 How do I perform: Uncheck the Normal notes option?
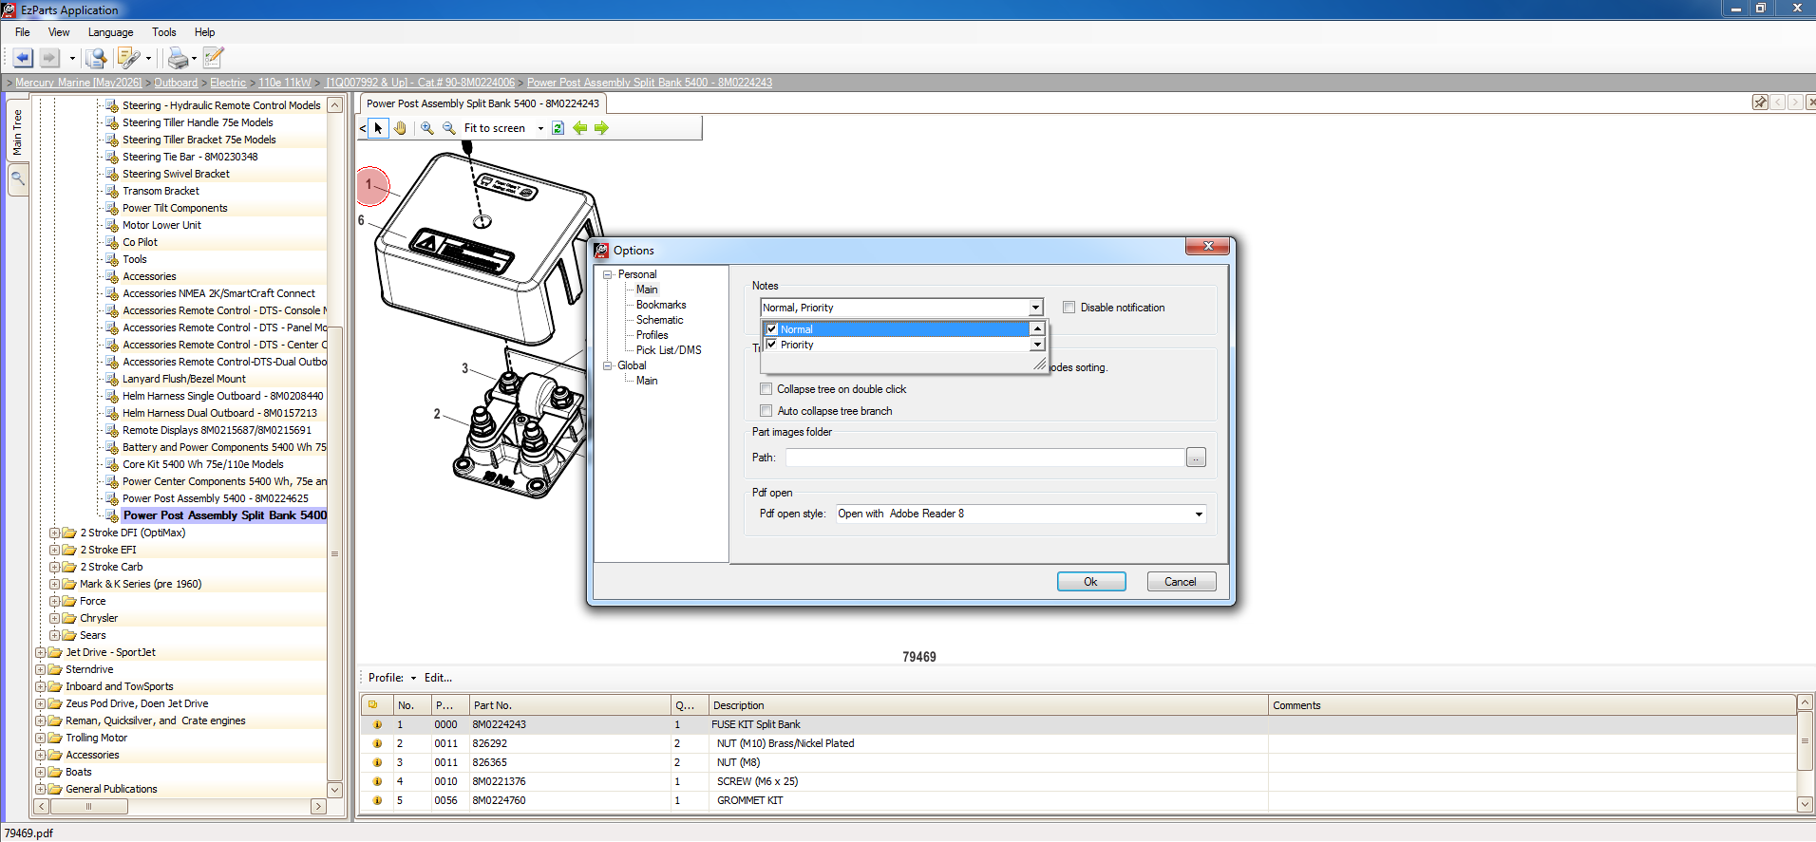772,329
